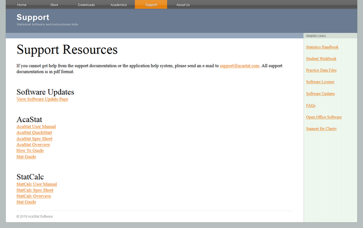Open the Home navigation tab
The width and height of the screenshot is (363, 228).
(22, 5)
